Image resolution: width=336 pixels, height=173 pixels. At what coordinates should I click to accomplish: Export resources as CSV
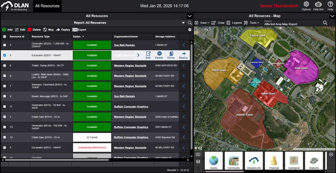pos(79,30)
